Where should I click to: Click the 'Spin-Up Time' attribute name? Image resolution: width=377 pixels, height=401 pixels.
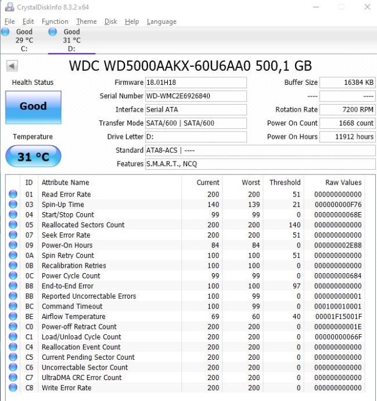click(63, 205)
